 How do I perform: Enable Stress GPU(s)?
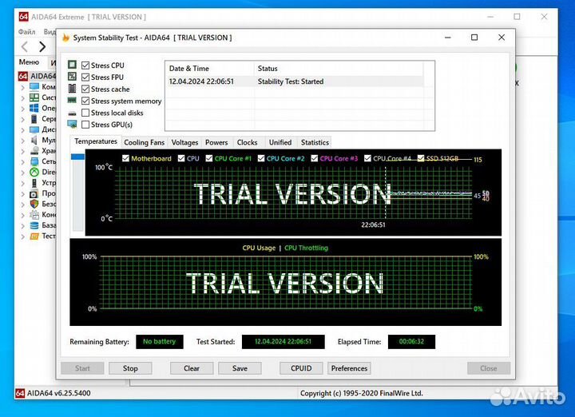pos(85,125)
